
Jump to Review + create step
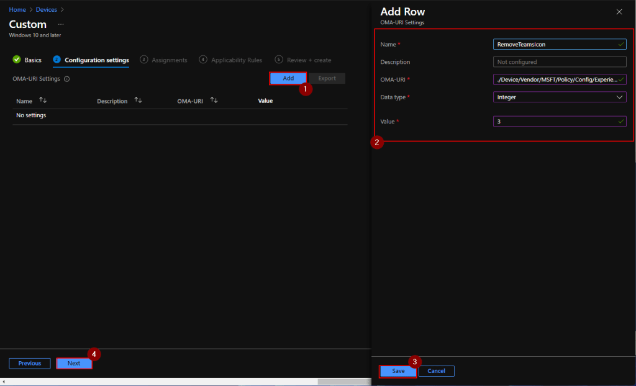click(x=309, y=60)
